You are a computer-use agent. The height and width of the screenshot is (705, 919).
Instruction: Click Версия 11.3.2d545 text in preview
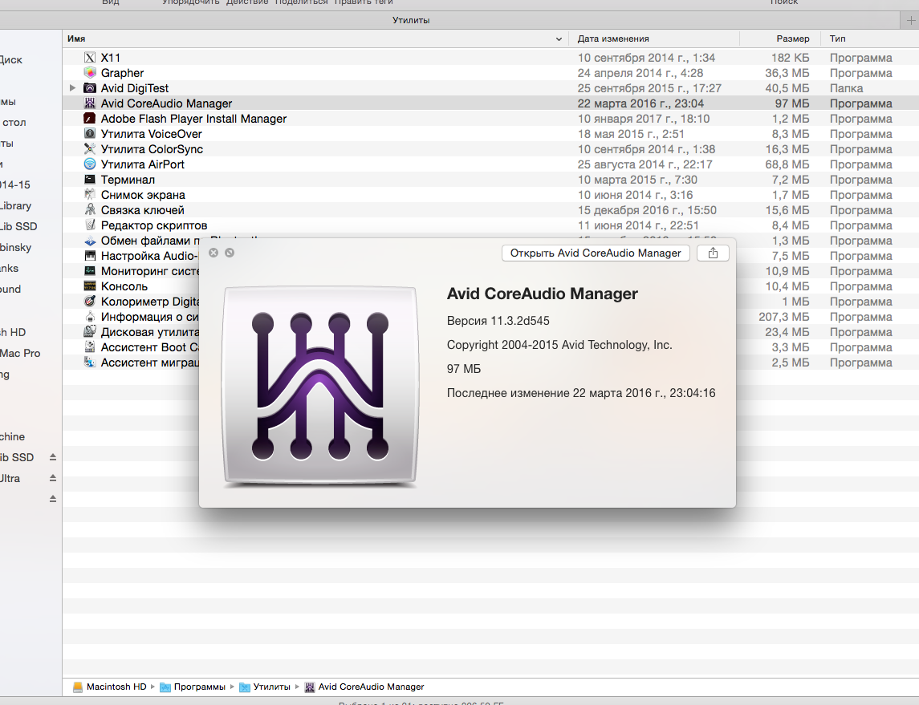tap(498, 321)
